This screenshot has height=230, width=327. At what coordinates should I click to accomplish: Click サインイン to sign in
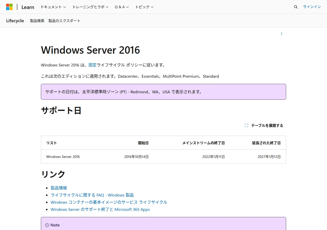click(312, 7)
